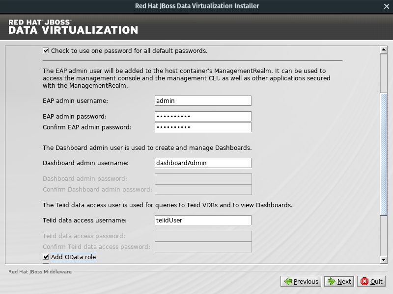Click the Dashboard admin user description text
The height and width of the screenshot is (294, 393).
147,148
